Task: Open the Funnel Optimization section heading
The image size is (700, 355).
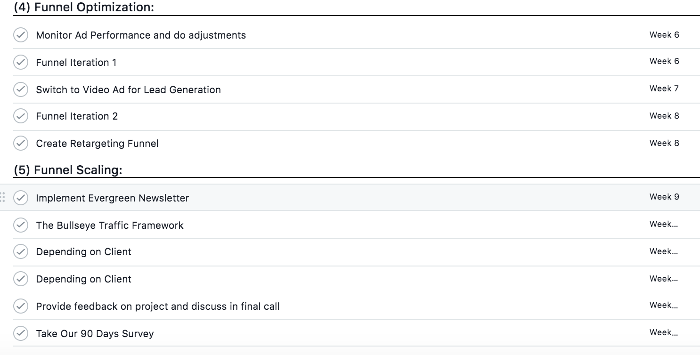Action: coord(84,7)
